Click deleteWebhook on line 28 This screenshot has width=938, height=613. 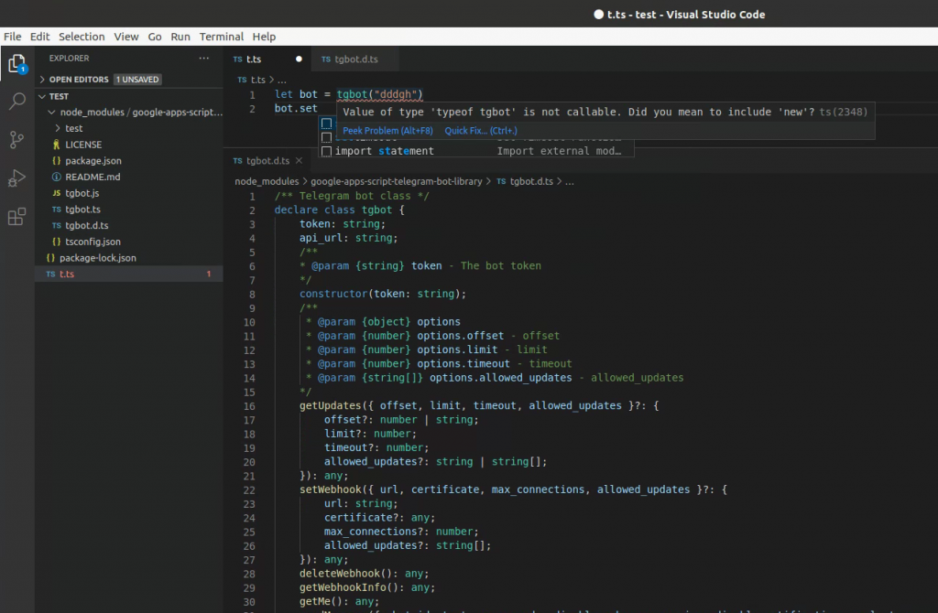pyautogui.click(x=339, y=574)
